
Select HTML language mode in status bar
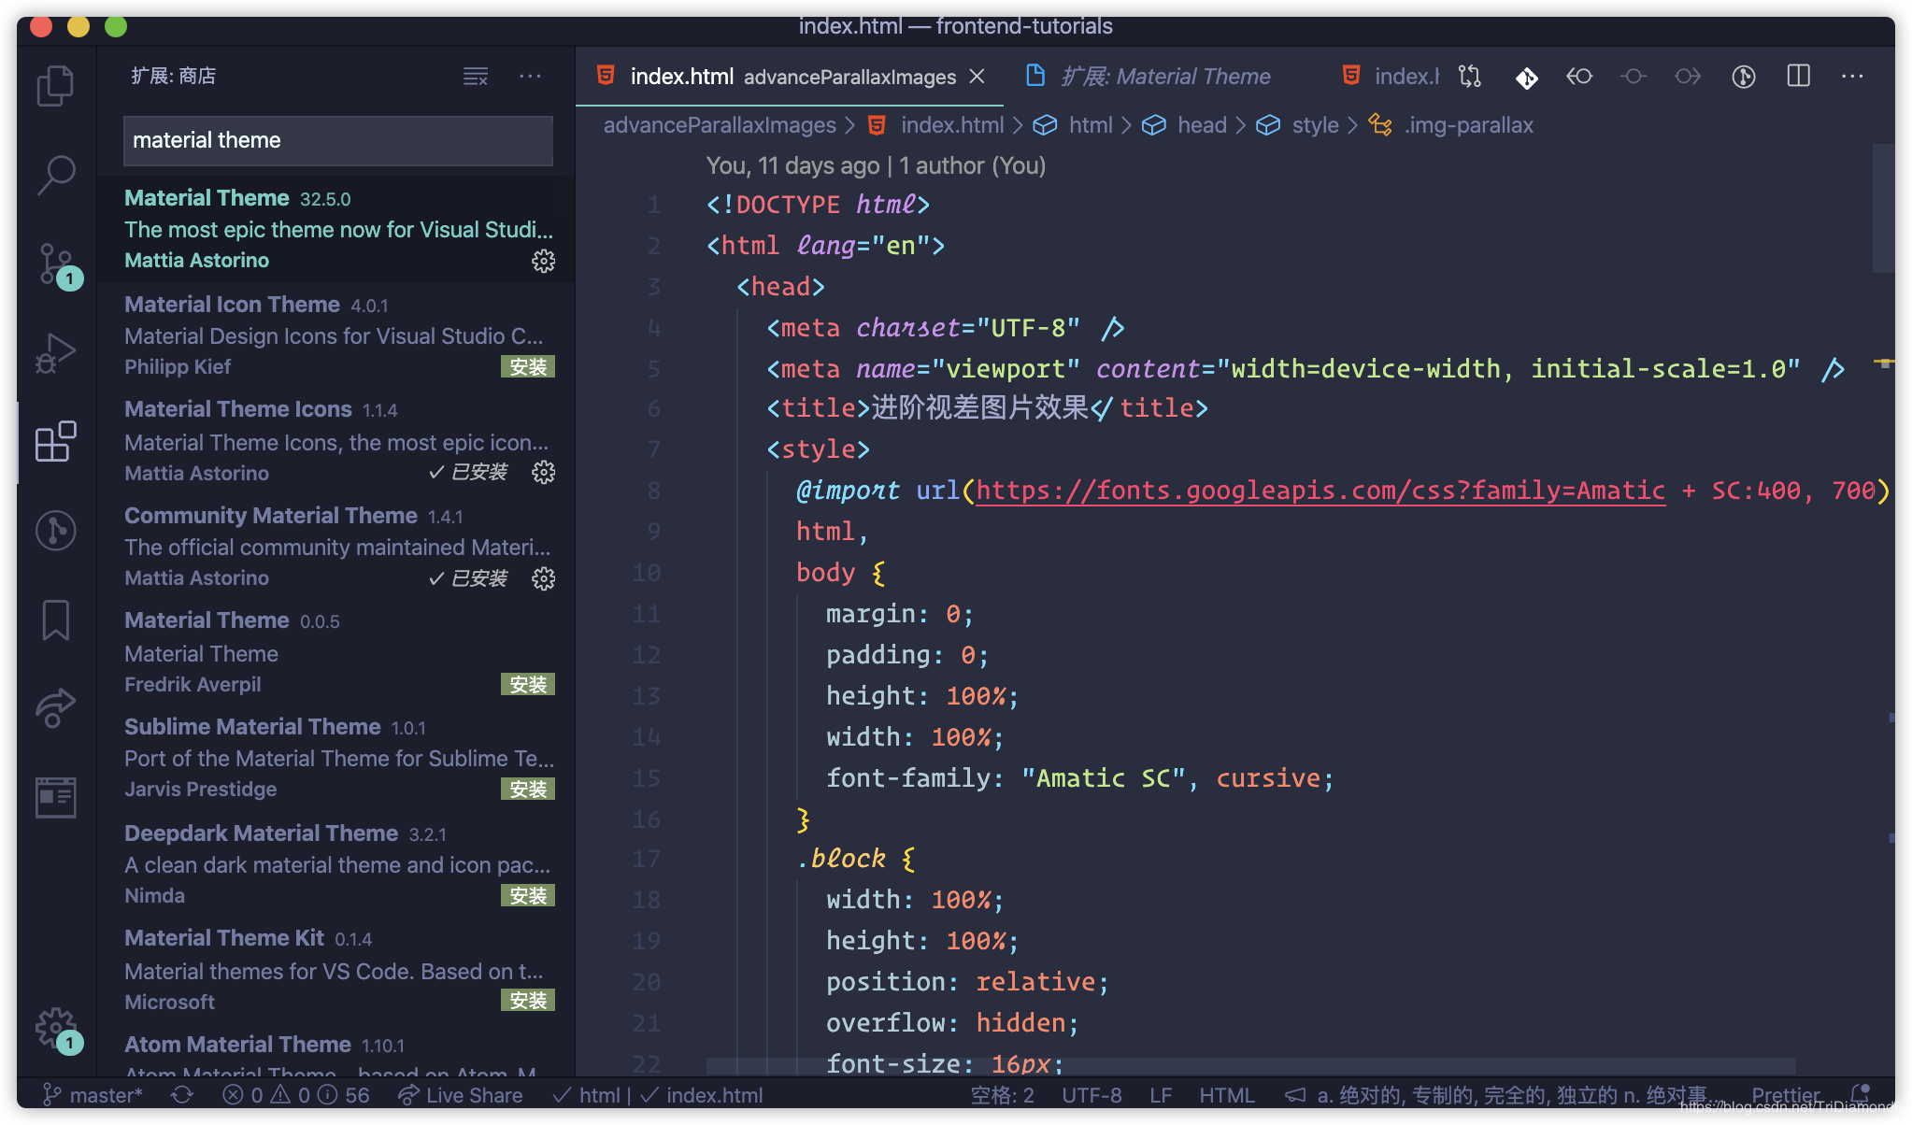point(1227,1095)
